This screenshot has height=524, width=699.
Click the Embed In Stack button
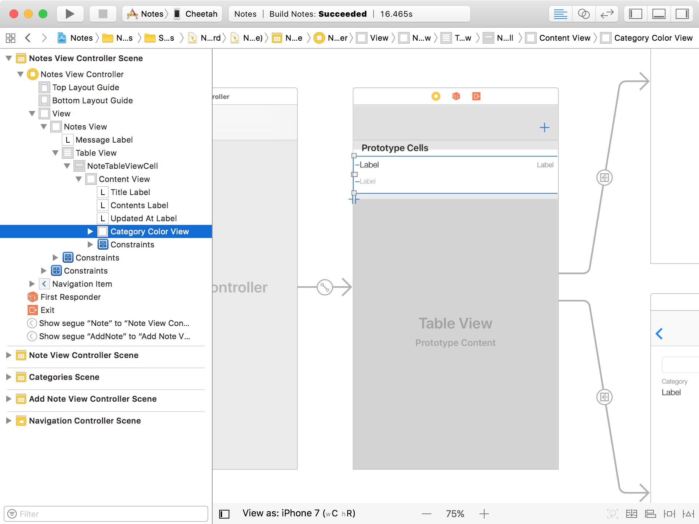[x=631, y=514]
